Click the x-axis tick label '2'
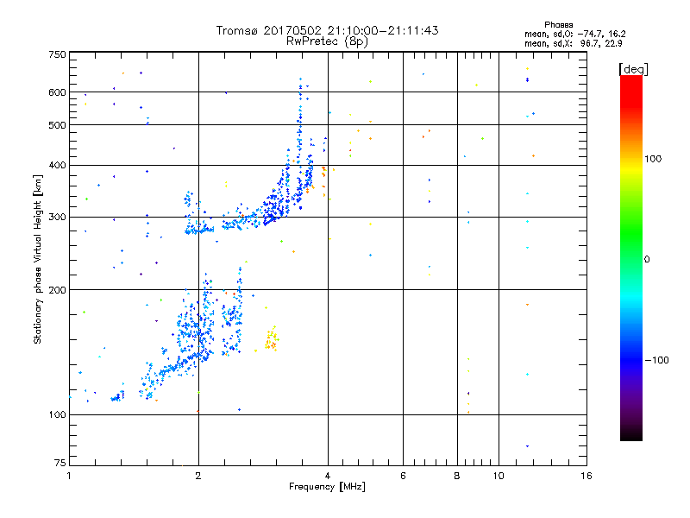The height and width of the screenshot is (518, 690). point(198,476)
